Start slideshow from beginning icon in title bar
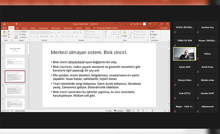220x134 pixels. [17, 24]
